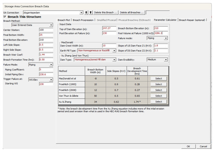This screenshot has width=214, height=152.
Task: Switch to the Breach Plot tab
Action: tap(64, 20)
